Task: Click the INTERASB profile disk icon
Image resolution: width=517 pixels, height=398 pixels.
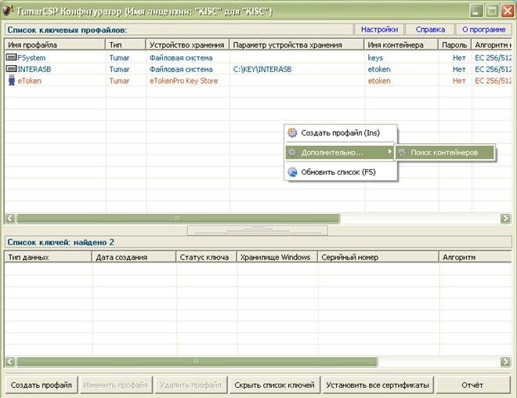Action: (11, 69)
